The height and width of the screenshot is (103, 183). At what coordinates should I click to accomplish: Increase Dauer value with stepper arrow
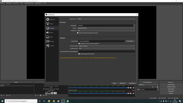coord(158,89)
